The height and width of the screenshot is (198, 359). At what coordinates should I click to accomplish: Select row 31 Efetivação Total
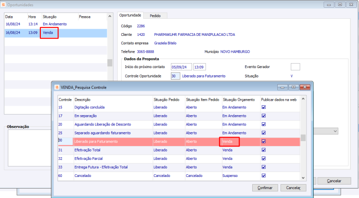tap(179, 150)
